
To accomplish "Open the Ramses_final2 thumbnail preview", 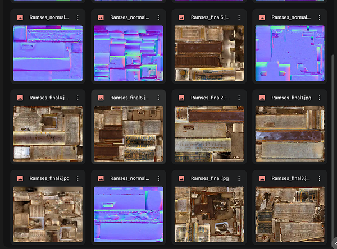I will [209, 133].
